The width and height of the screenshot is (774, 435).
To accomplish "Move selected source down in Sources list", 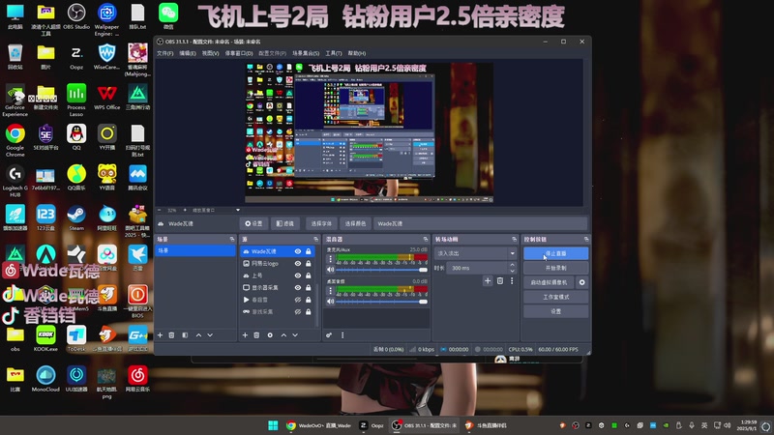I will click(295, 335).
